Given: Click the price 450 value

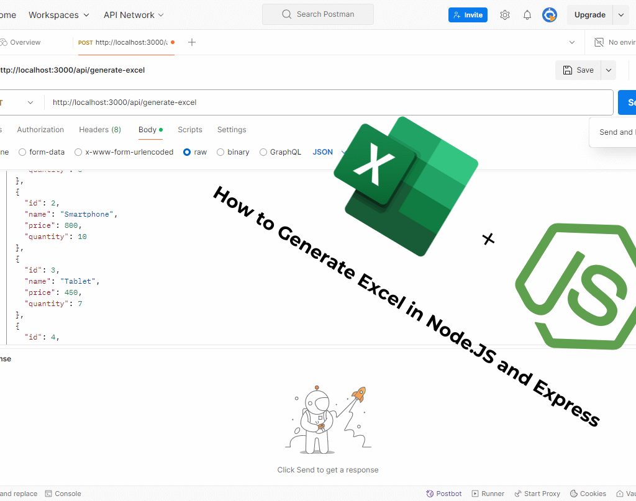Looking at the screenshot, I should [x=71, y=292].
